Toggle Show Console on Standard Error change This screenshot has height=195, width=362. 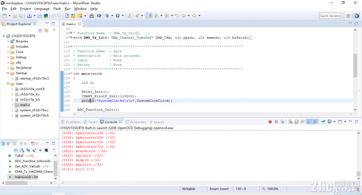click(x=315, y=122)
